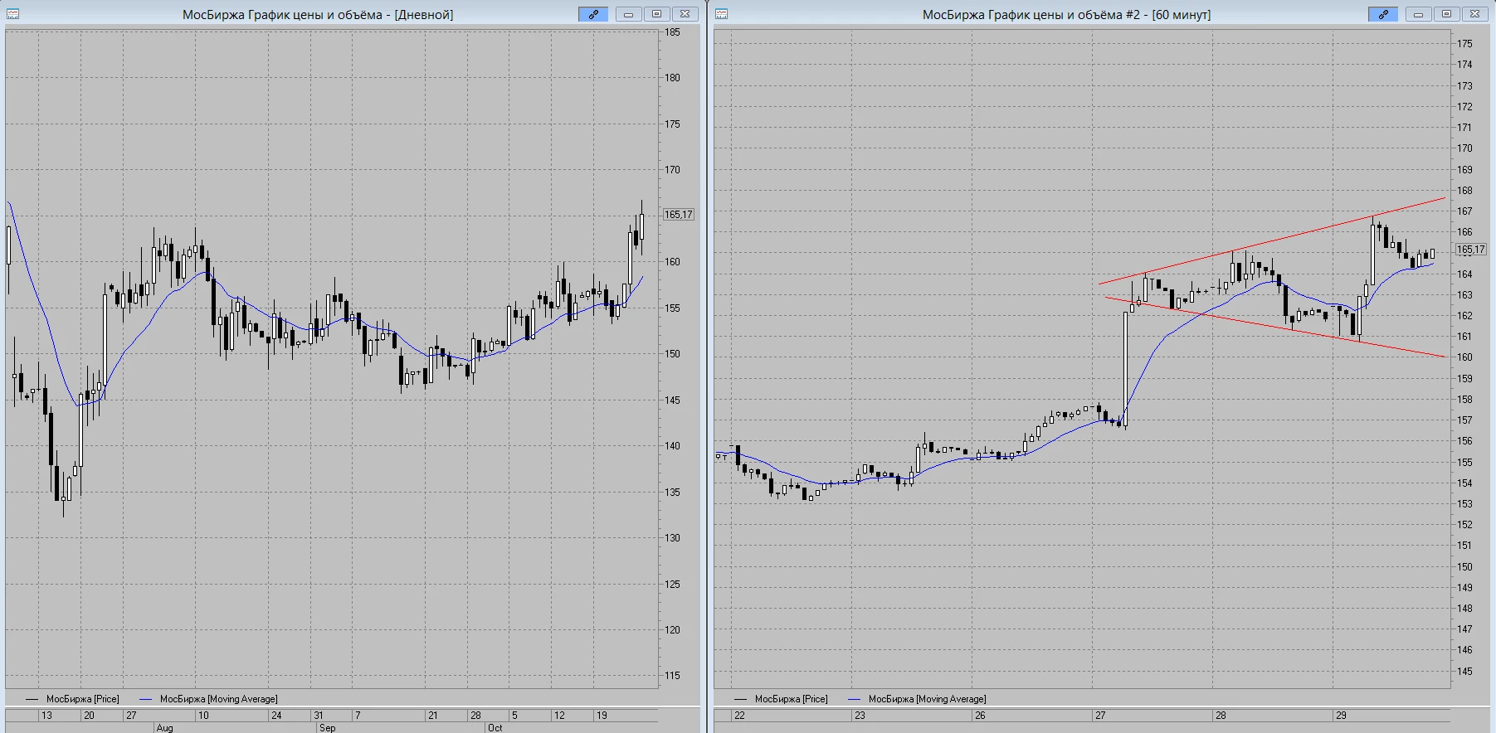This screenshot has width=1496, height=733.
Task: Minimize the 60 минут chart window
Action: pos(1419,14)
